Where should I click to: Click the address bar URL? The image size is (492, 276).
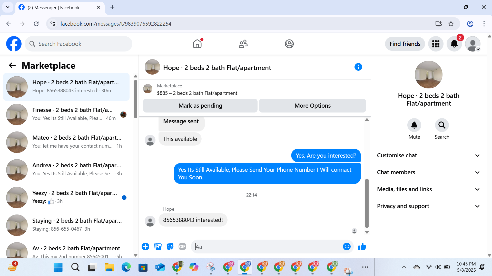(x=116, y=24)
